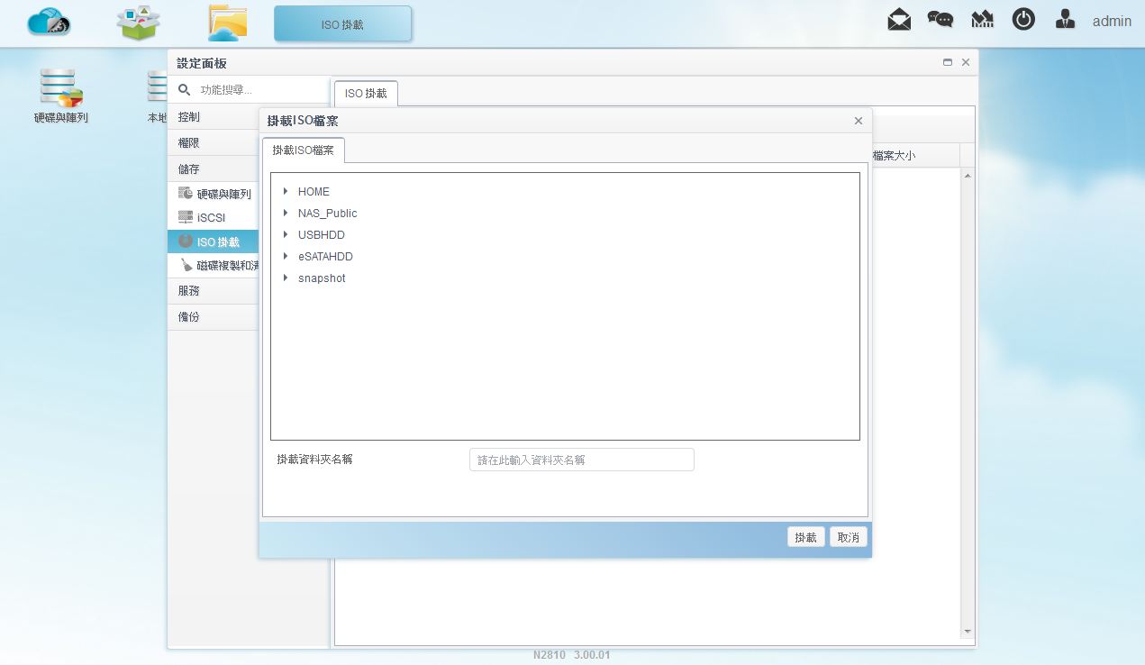Open the 硬碟與陣列 desktop shortcut icon
The width and height of the screenshot is (1145, 665).
tap(61, 87)
